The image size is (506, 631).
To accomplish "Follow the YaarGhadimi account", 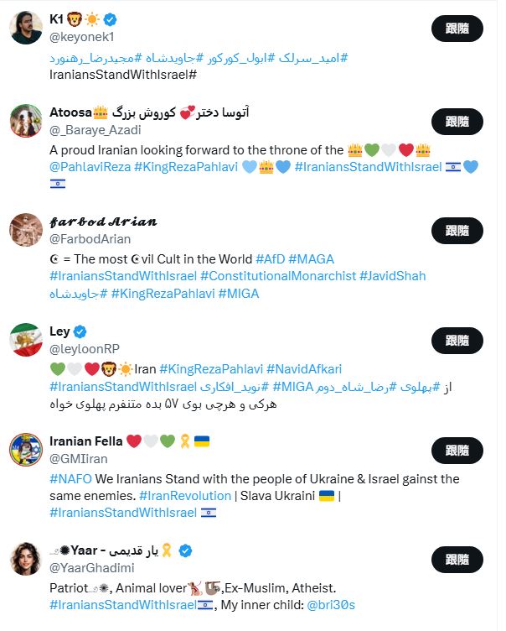I will (457, 560).
